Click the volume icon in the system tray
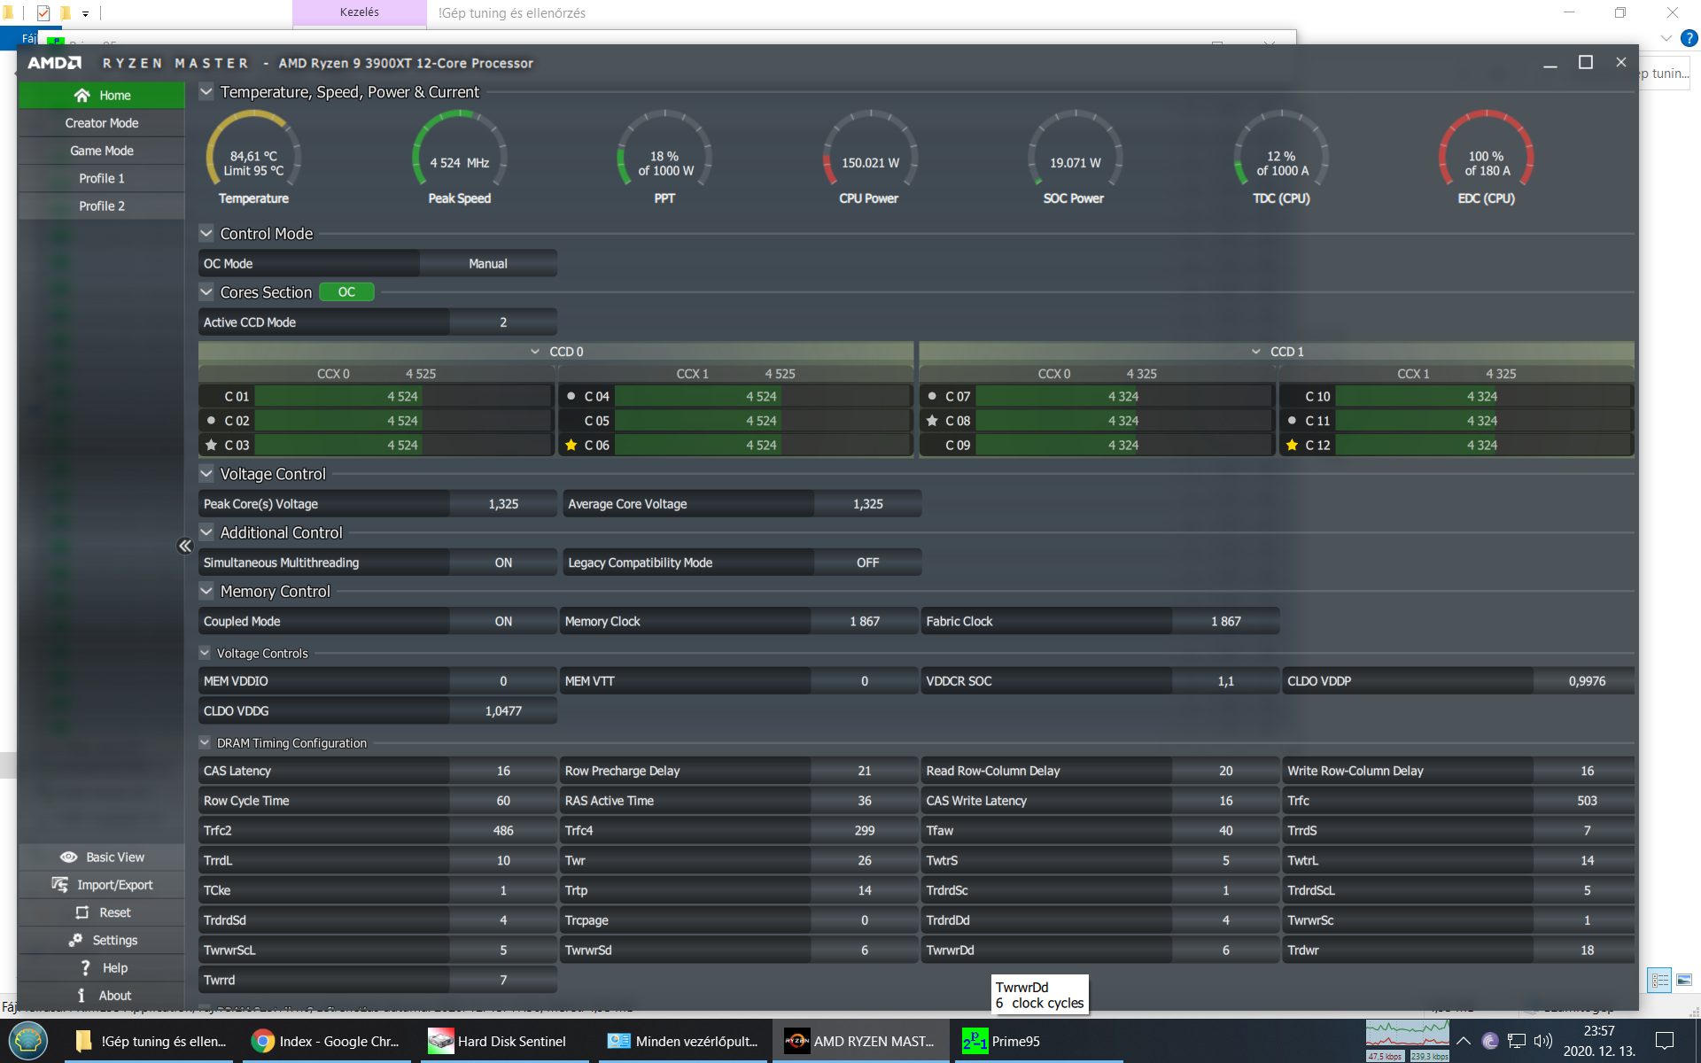The width and height of the screenshot is (1701, 1063). [x=1542, y=1041]
